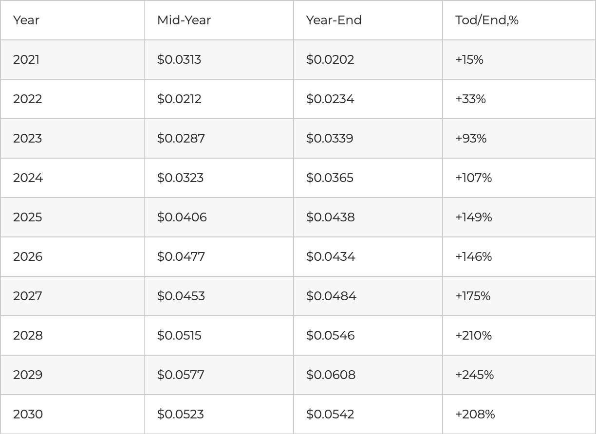This screenshot has height=434, width=596.
Task: Select the Tod/End,% column header
Action: (487, 20)
